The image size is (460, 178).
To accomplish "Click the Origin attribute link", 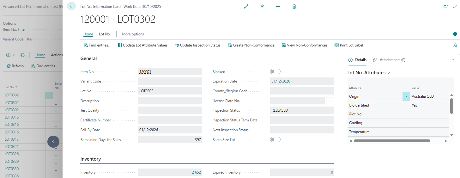I will click(x=354, y=96).
